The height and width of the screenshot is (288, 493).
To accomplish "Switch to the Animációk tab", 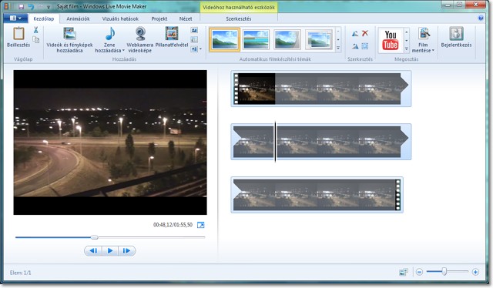I will tap(78, 18).
